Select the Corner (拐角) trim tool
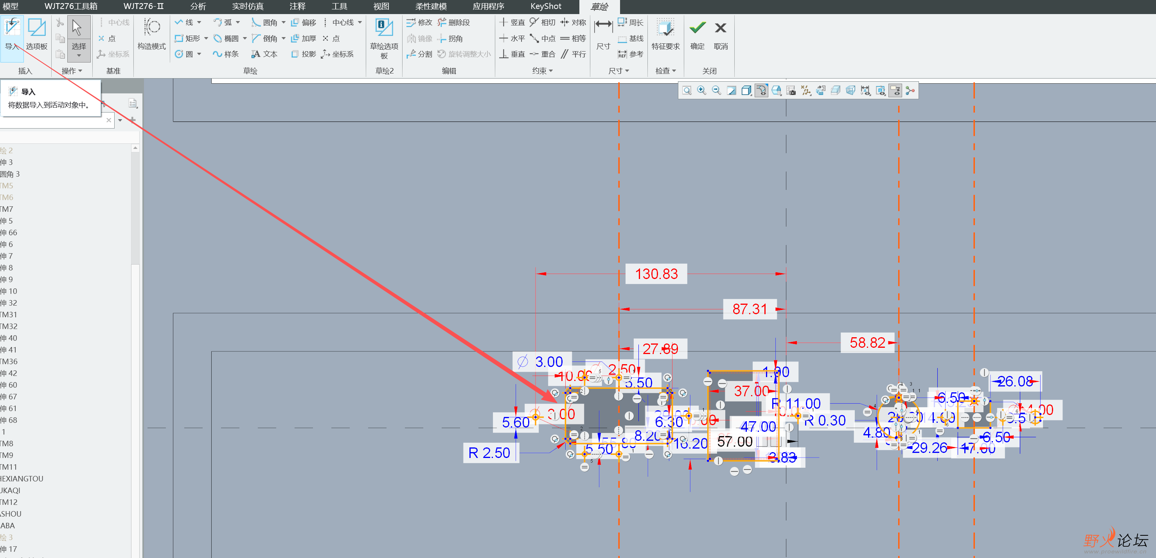This screenshot has height=558, width=1156. [450, 39]
